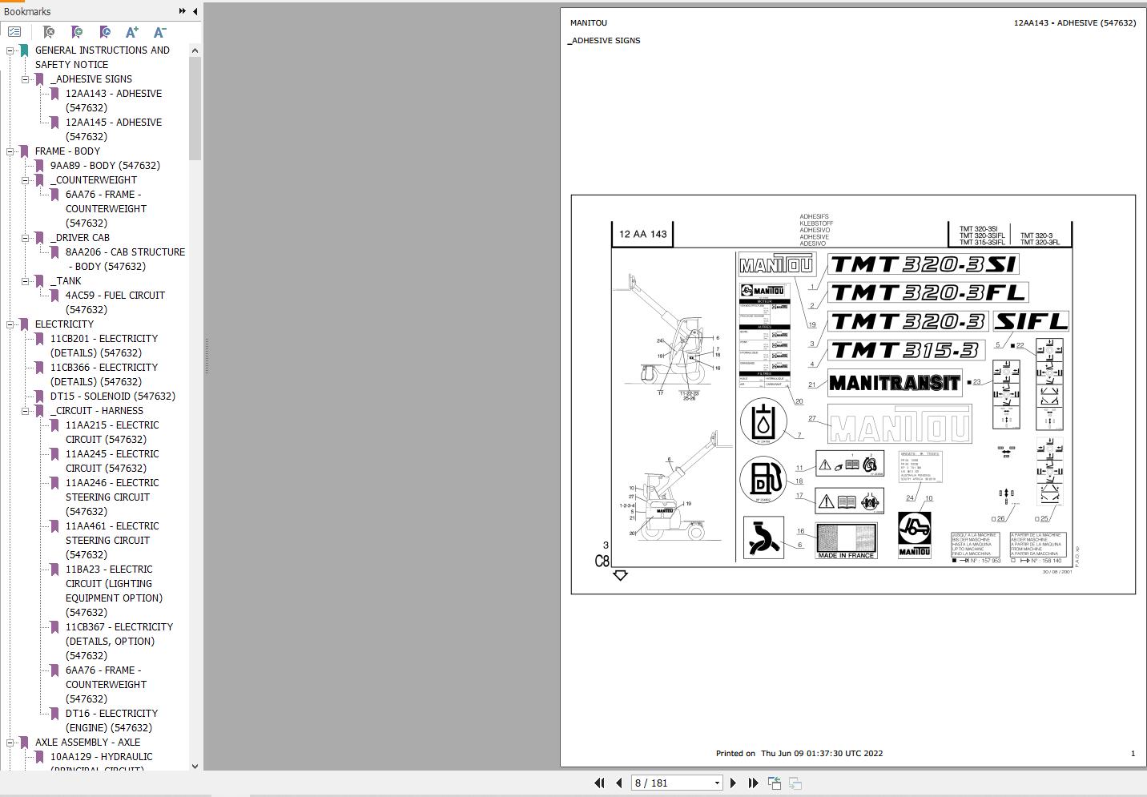Go to the next page

click(733, 783)
